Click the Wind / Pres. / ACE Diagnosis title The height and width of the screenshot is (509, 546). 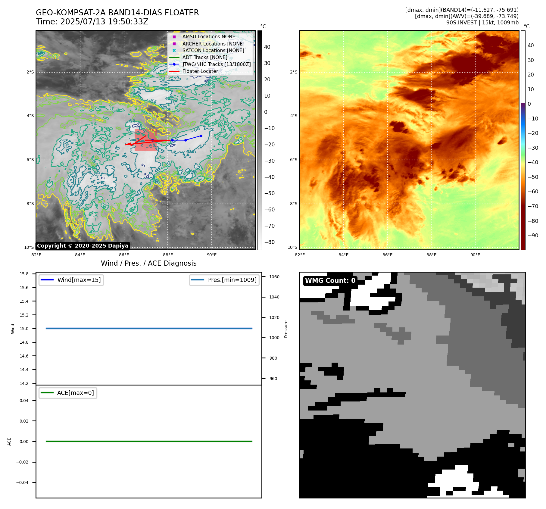[149, 263]
